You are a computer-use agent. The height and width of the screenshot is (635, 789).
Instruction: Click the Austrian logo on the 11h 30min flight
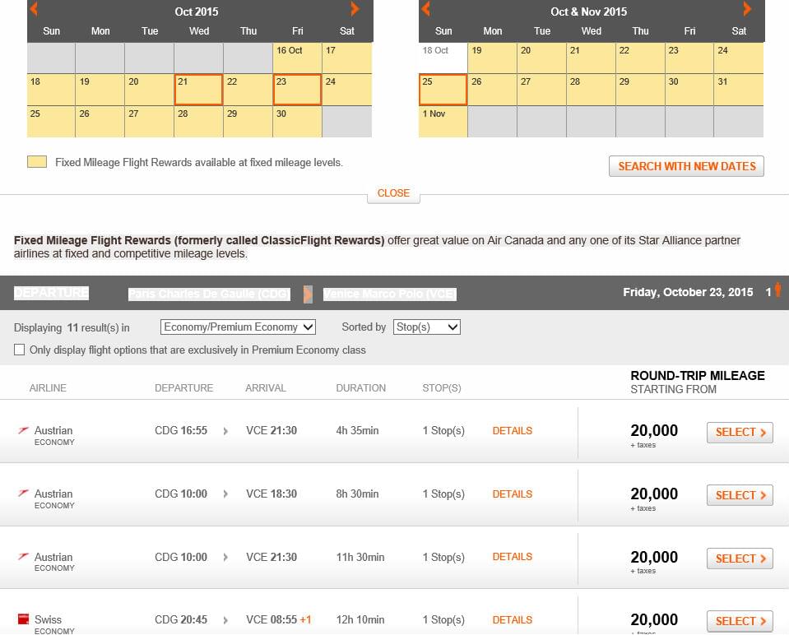[23, 557]
